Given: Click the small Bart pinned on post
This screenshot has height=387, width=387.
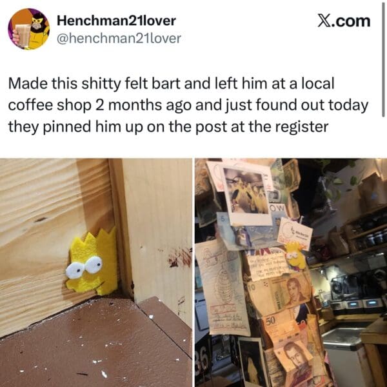Looking at the screenshot, I should (x=295, y=255).
